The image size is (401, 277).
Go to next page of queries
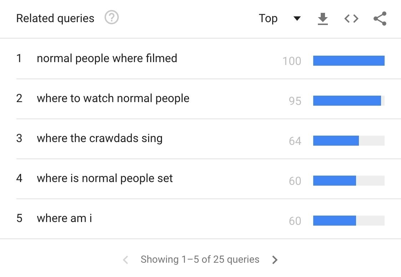click(274, 260)
